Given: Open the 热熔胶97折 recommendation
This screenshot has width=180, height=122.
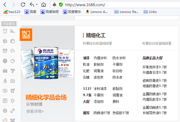Looking at the screenshot, I should coord(121,113).
